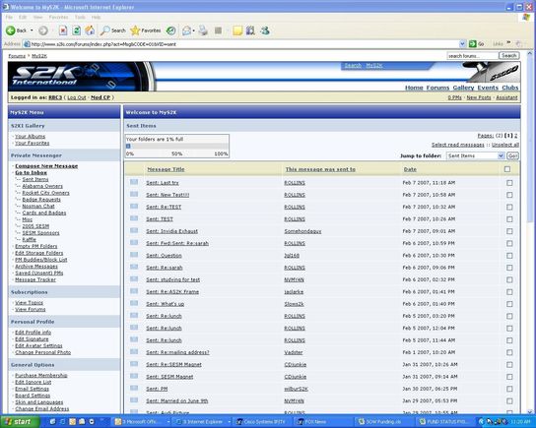Click the message icon beside Invidia Exhaust
The image size is (536, 428).
(134, 230)
